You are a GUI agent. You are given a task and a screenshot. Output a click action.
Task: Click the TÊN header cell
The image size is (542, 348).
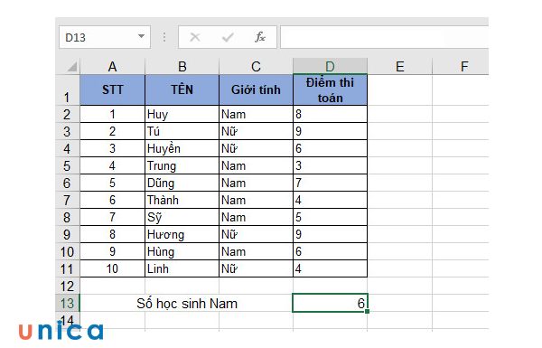pos(182,90)
